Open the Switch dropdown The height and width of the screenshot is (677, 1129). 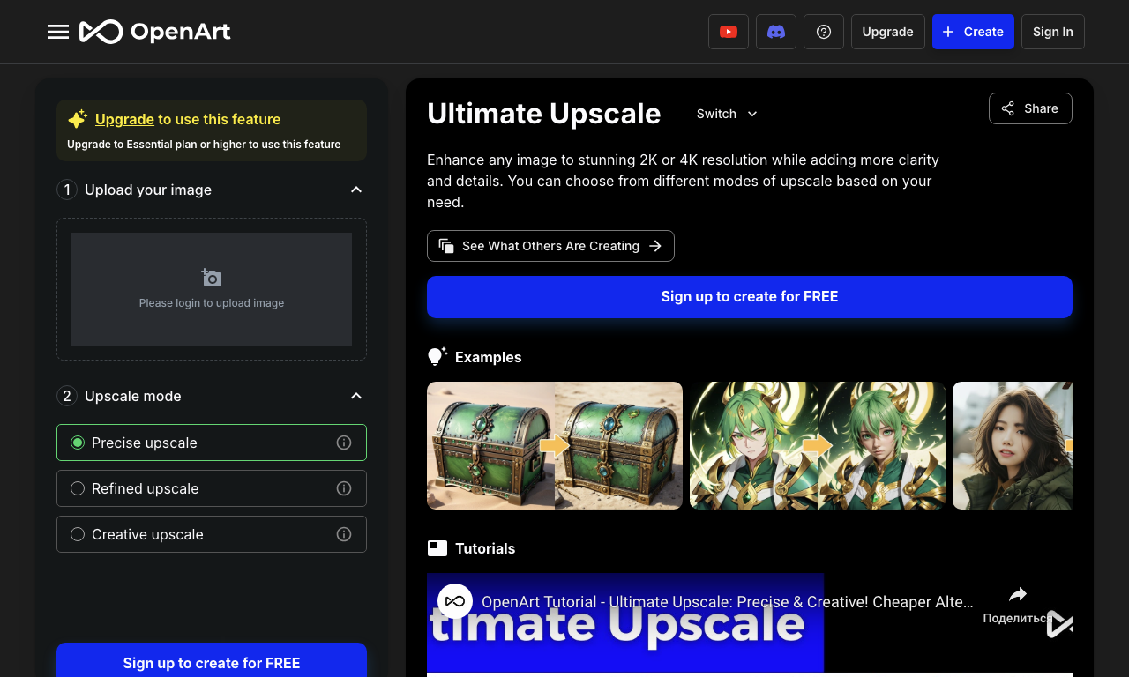click(x=727, y=114)
